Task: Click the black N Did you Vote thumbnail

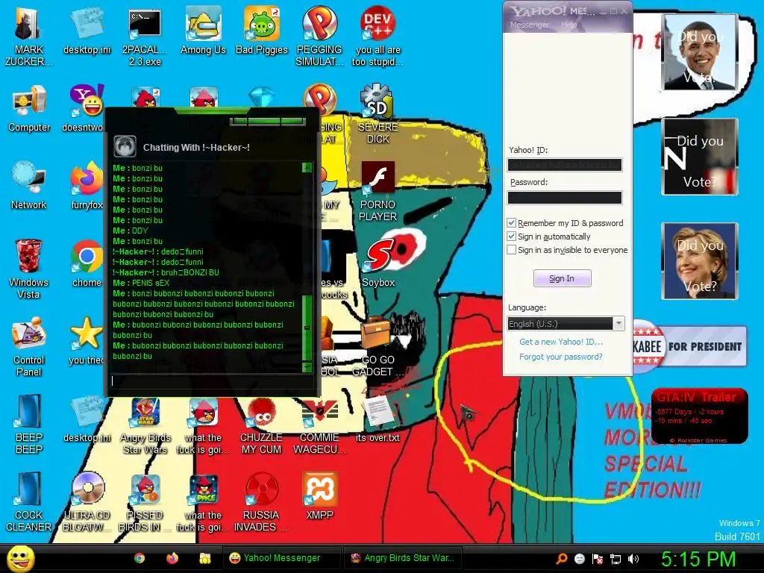Action: click(699, 157)
